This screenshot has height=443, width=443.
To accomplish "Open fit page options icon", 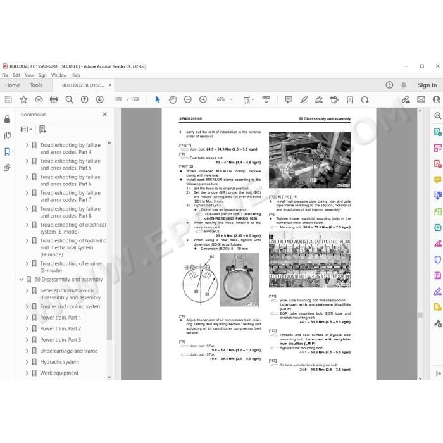I will click(248, 99).
